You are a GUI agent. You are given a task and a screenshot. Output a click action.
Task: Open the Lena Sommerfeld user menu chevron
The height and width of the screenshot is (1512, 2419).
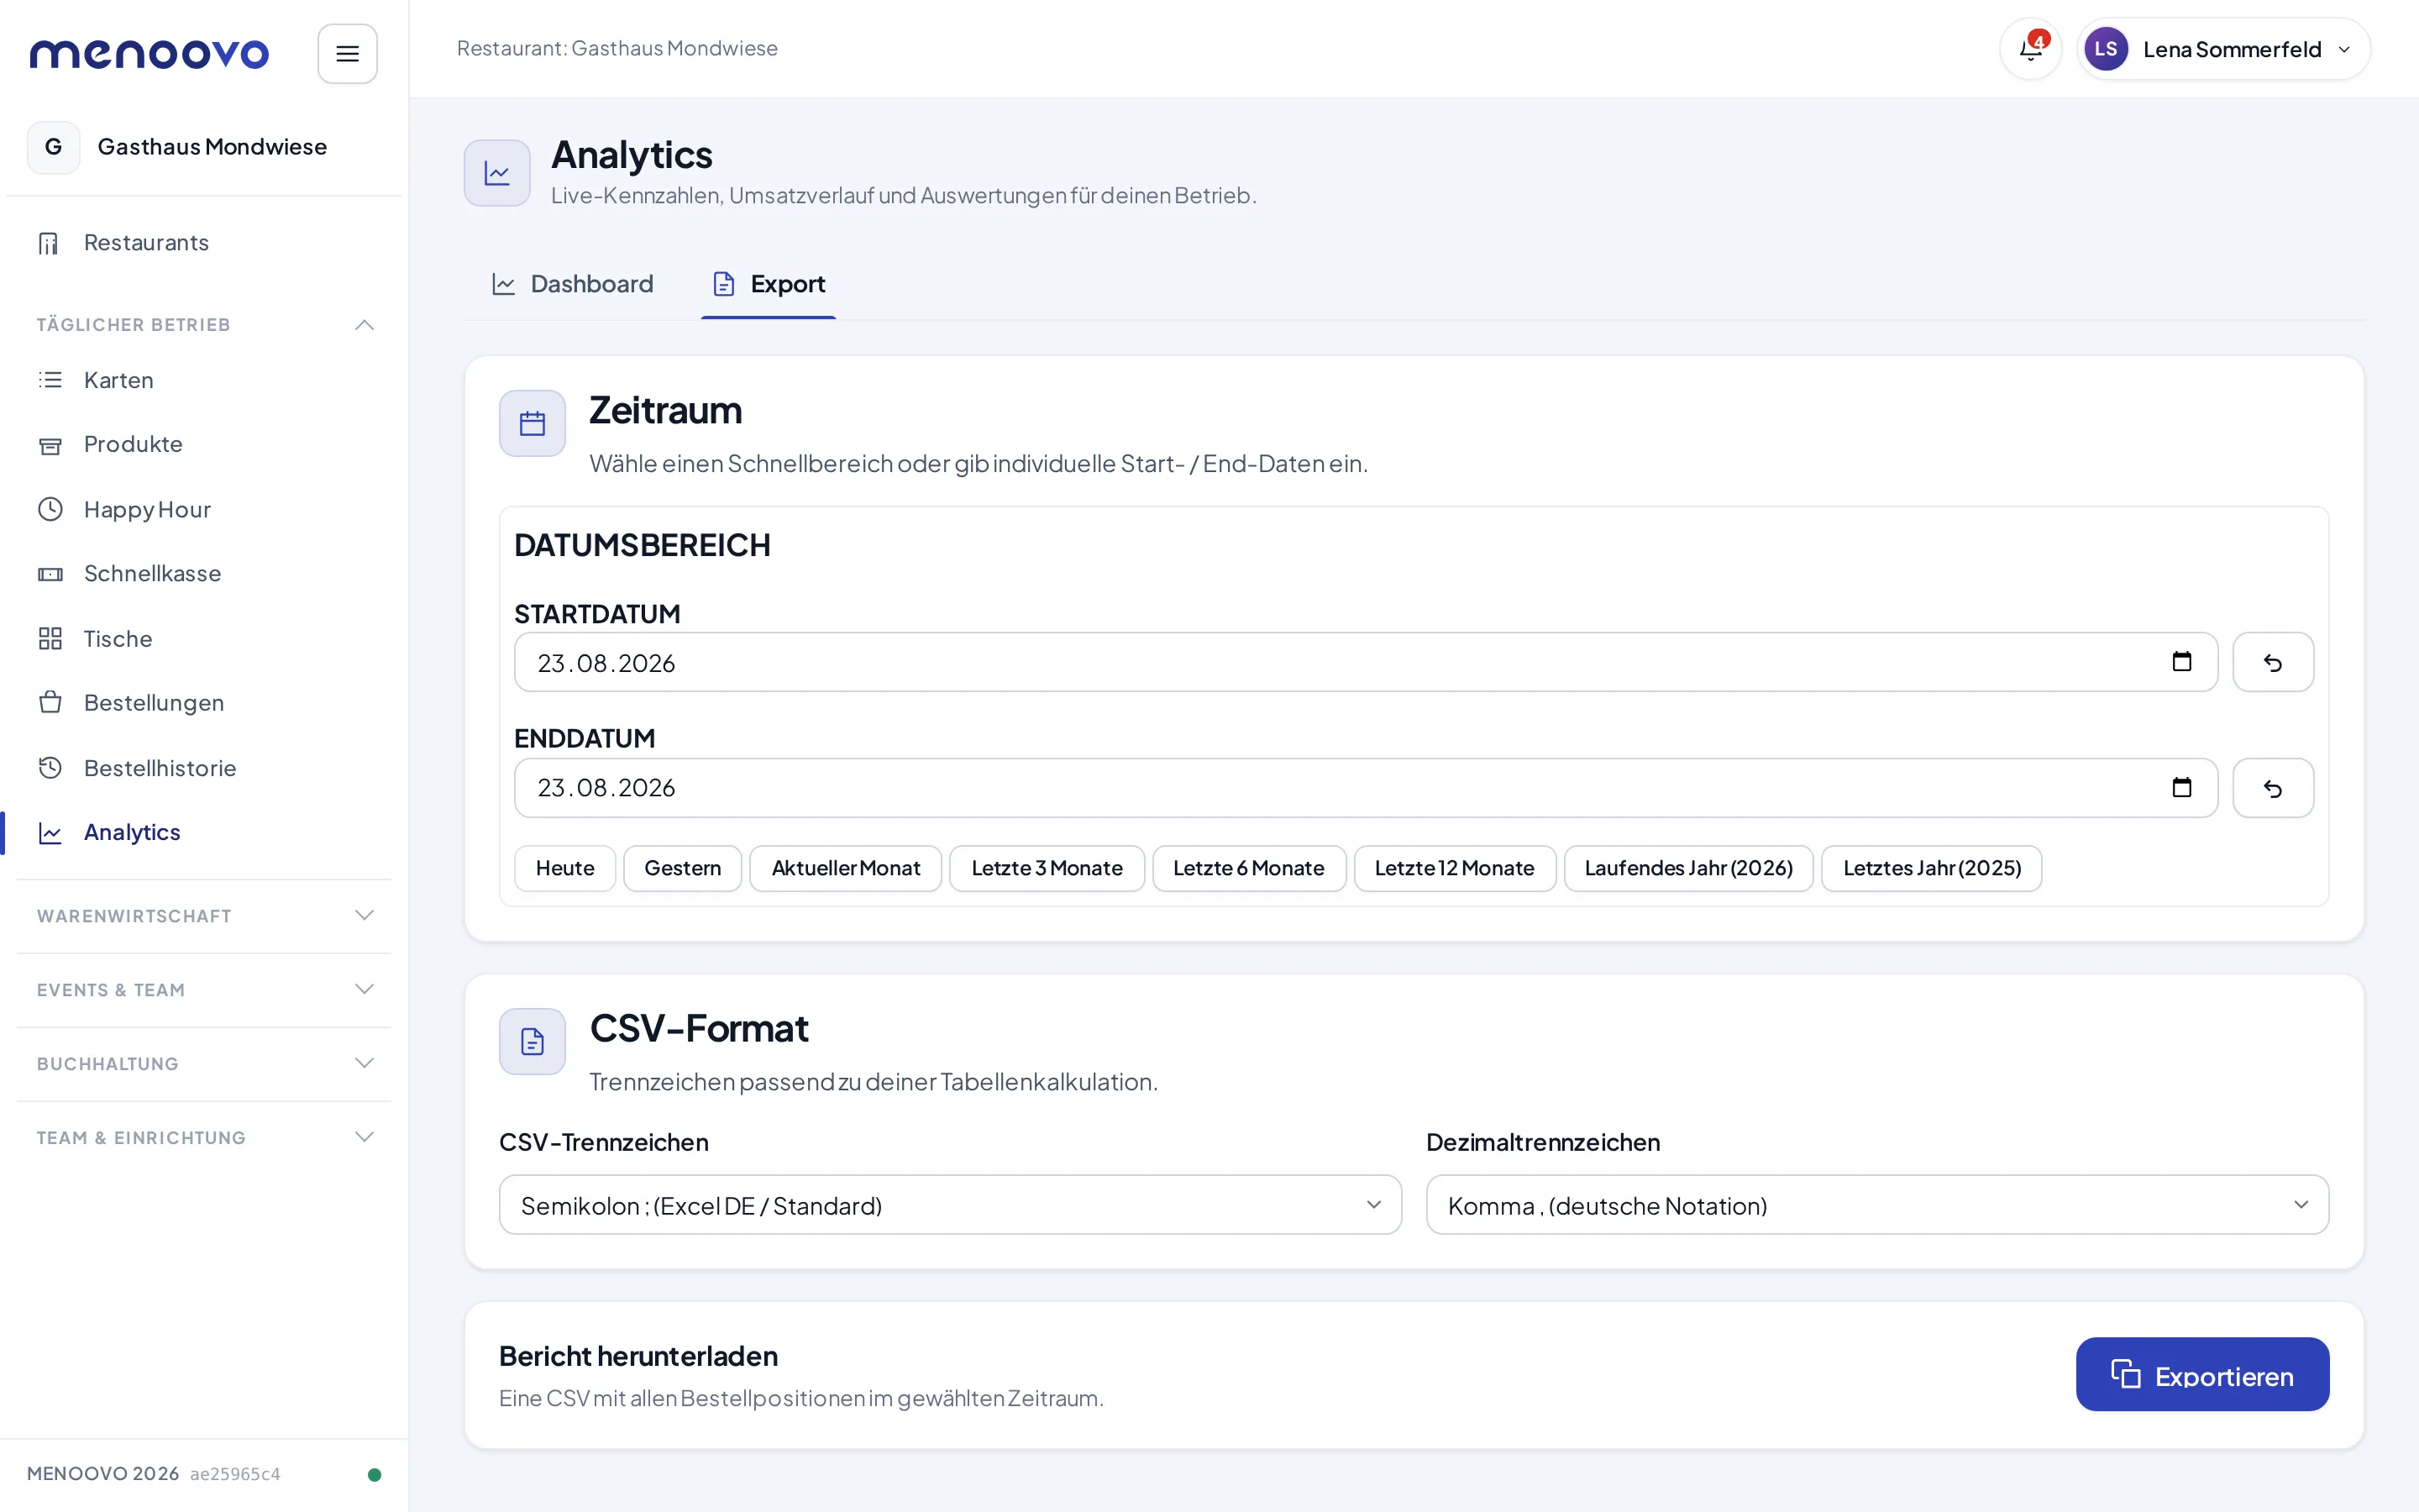point(2343,49)
